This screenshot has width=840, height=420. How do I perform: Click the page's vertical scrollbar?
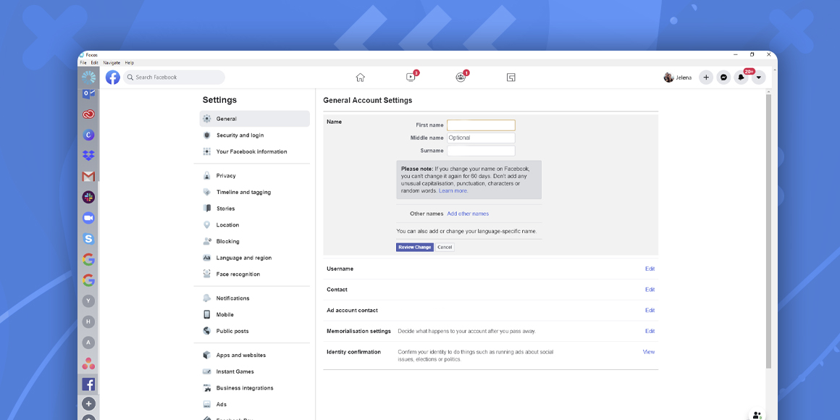pyautogui.click(x=769, y=230)
